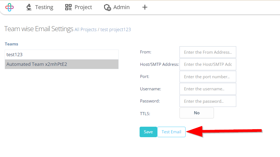Screen dimensions: 280x157
Task: Click the colorful app logo icon
Action: pyautogui.click(x=9, y=7)
